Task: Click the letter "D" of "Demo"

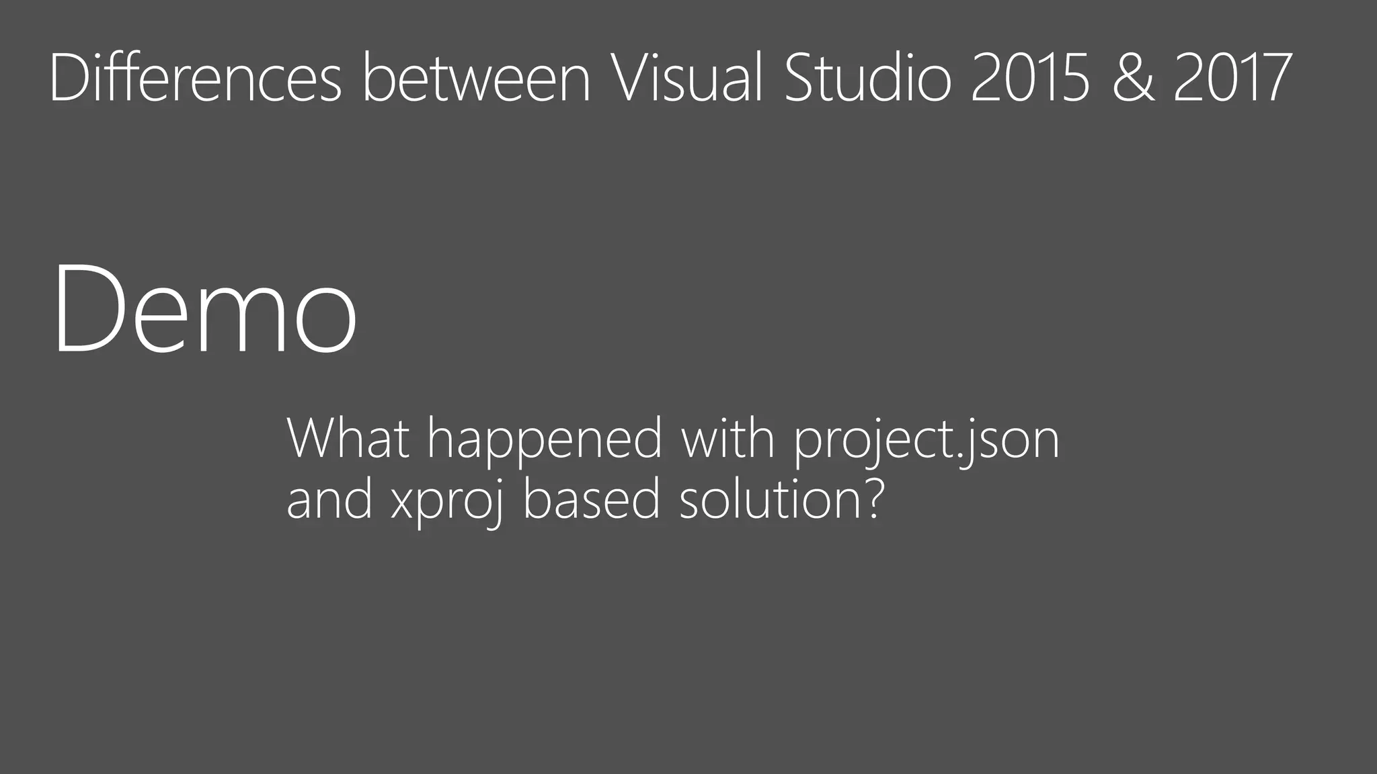Action: click(89, 308)
